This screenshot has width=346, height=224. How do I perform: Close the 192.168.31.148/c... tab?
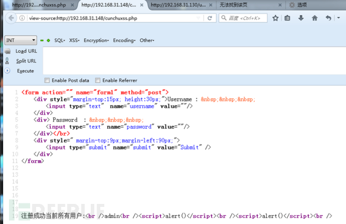142,5
